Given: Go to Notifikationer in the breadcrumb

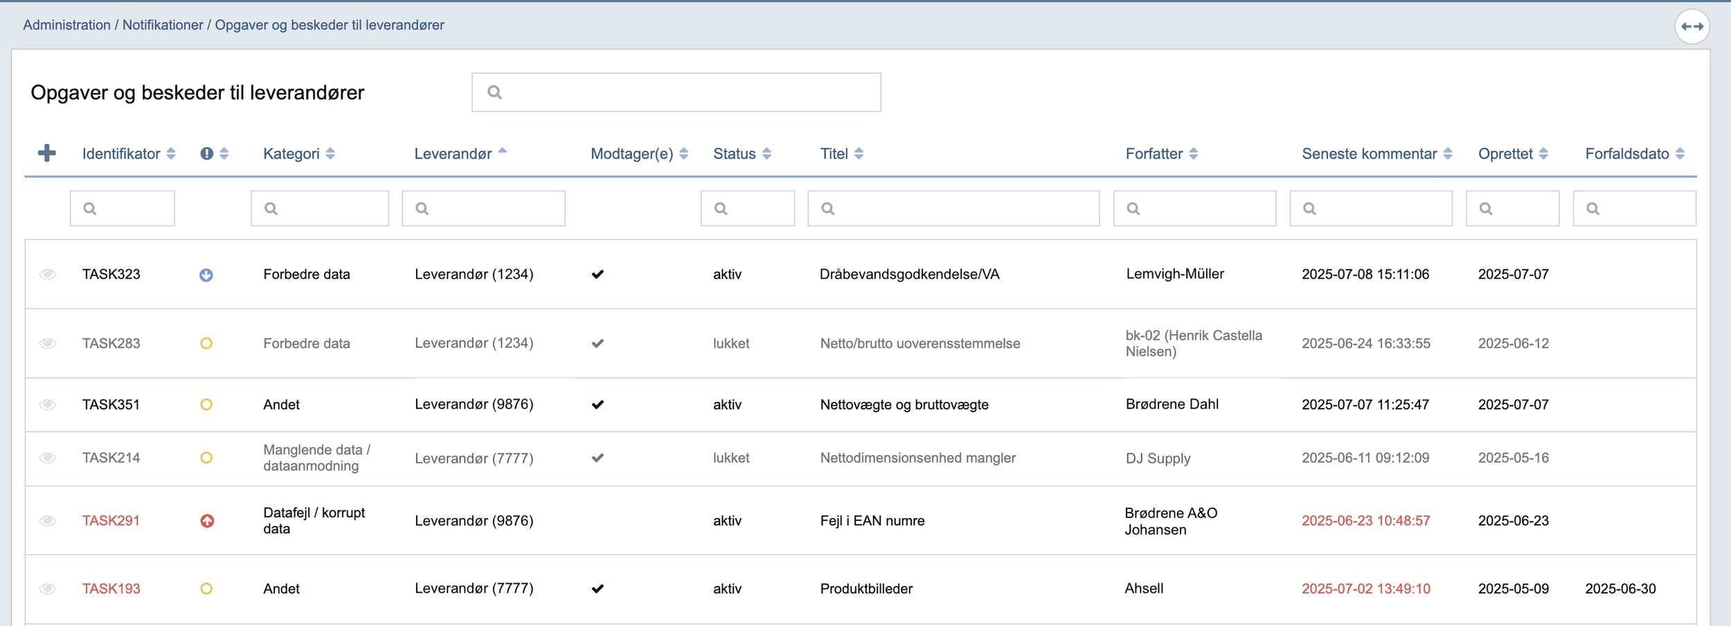Looking at the screenshot, I should click(163, 25).
